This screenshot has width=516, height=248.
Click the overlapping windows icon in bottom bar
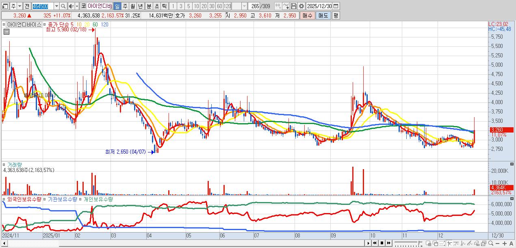(435, 244)
